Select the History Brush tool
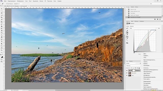Screen dimensions: 163x91 (x=2, y=28)
